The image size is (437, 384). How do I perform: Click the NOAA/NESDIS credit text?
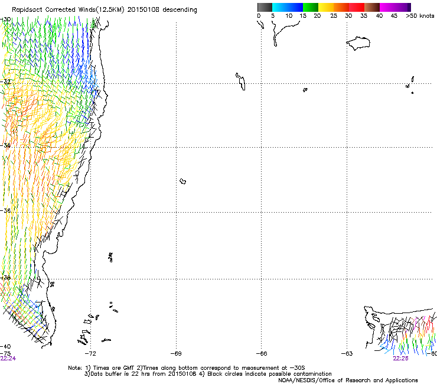(x=348, y=380)
